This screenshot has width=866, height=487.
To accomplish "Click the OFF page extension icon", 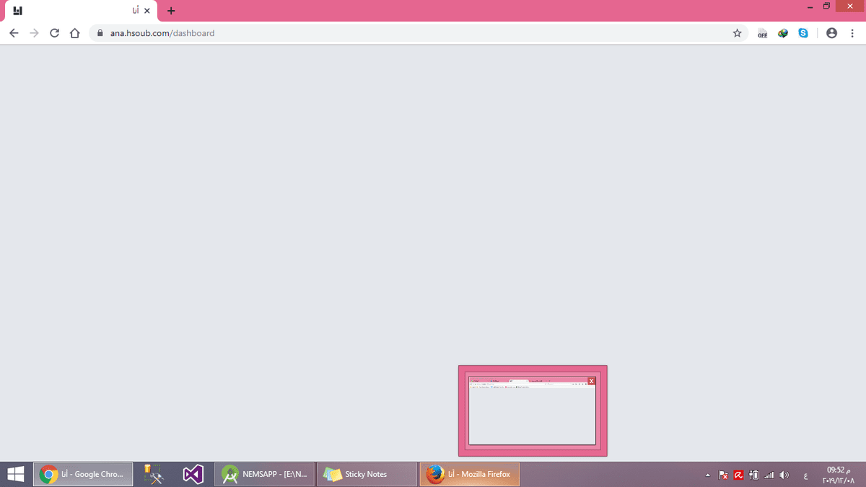I will (x=762, y=34).
